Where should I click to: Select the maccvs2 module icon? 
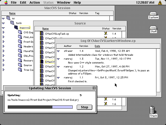click(x=17, y=28)
